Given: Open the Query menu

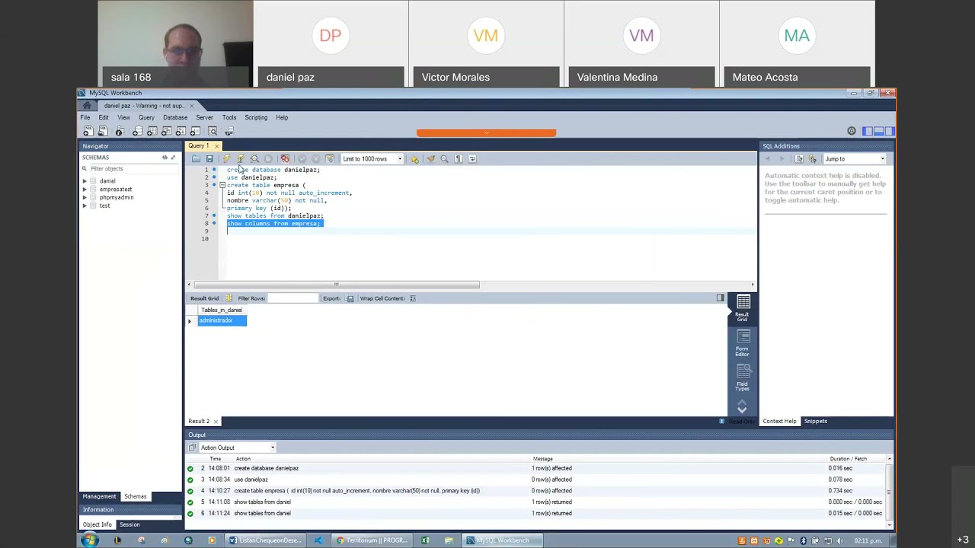Looking at the screenshot, I should [146, 117].
